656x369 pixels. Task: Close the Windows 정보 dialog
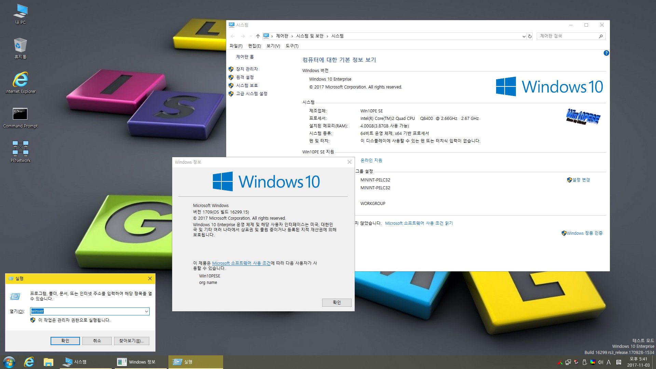tap(350, 162)
